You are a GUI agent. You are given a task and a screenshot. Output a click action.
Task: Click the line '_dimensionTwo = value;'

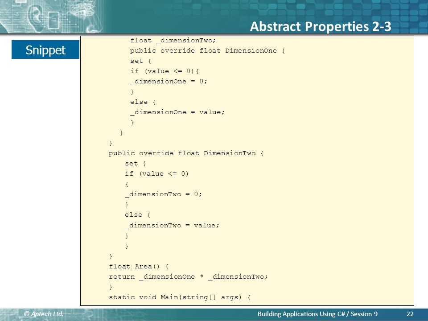click(x=172, y=225)
